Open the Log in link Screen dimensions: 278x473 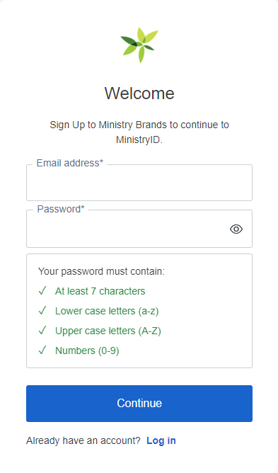[161, 440]
